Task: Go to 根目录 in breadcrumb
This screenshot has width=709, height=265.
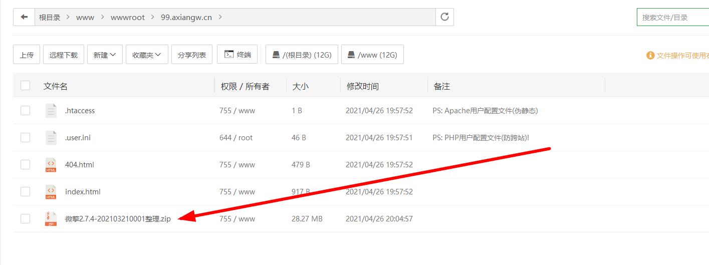Action: (50, 17)
